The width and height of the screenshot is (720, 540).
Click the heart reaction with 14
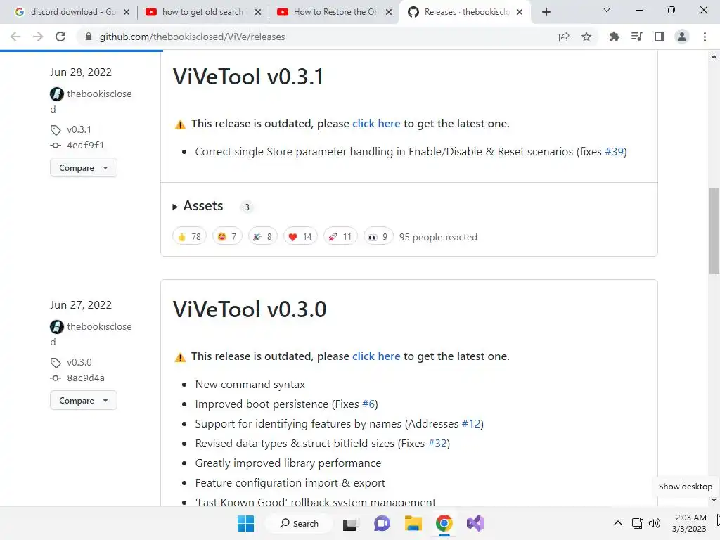coord(300,236)
